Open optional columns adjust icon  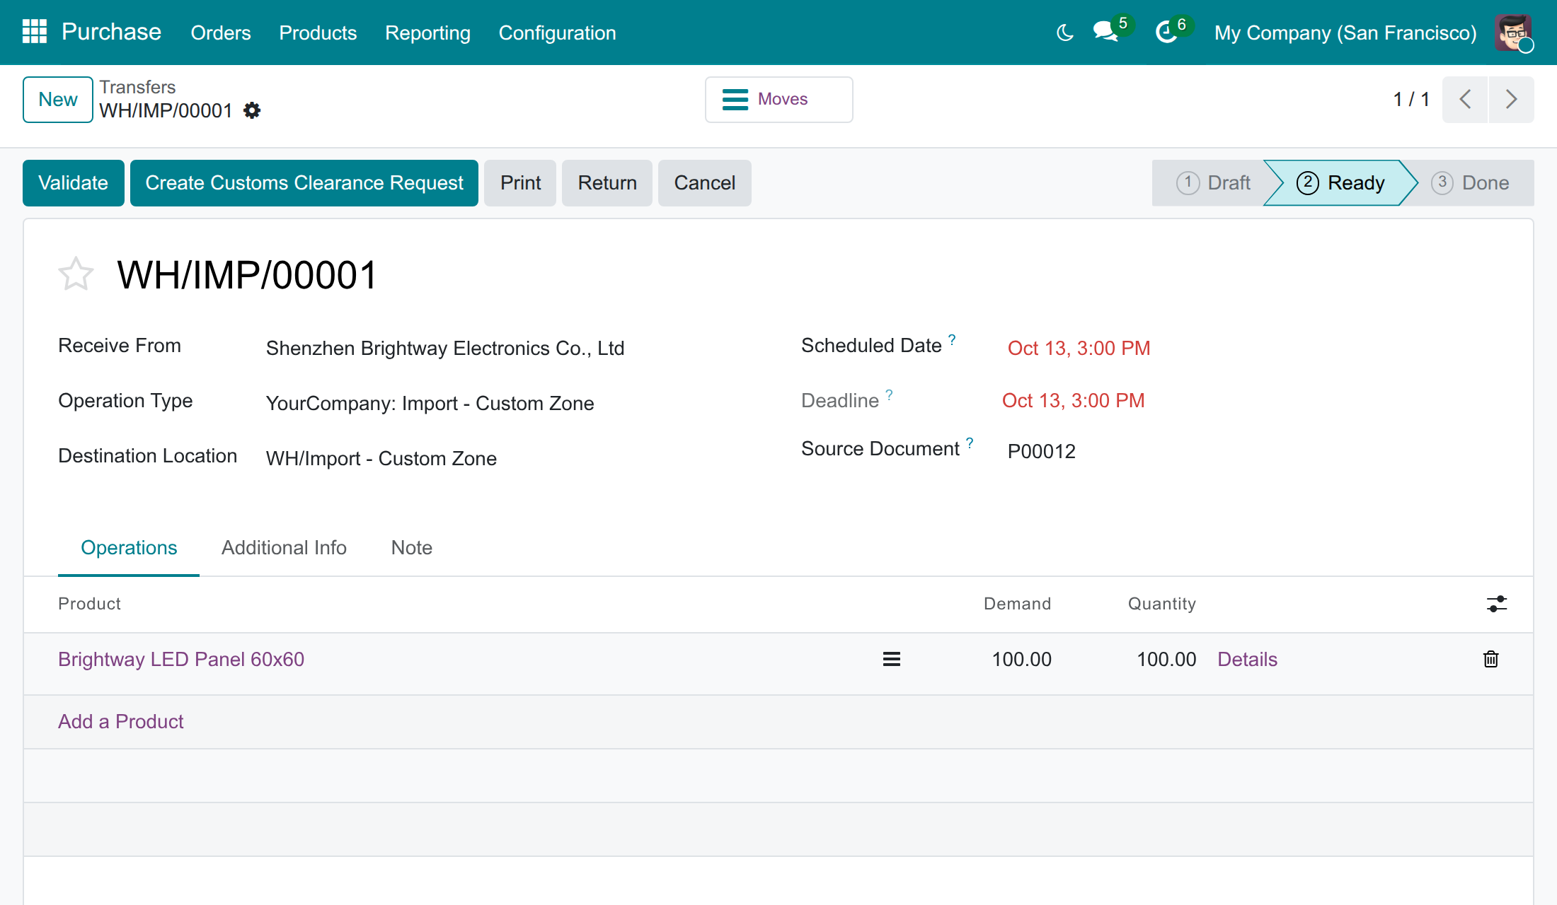1497,604
